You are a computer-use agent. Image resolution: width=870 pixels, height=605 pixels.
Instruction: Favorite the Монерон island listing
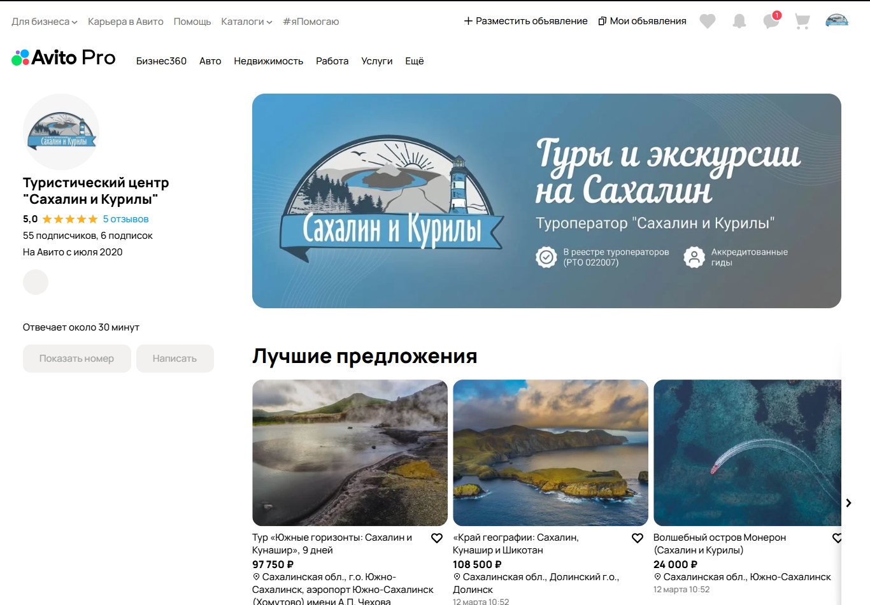(837, 538)
